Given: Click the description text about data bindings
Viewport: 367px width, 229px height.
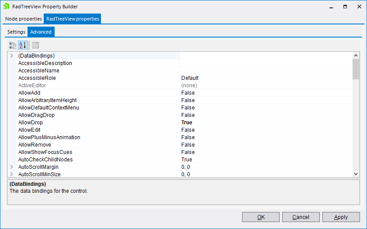Looking at the screenshot, I should (x=48, y=191).
